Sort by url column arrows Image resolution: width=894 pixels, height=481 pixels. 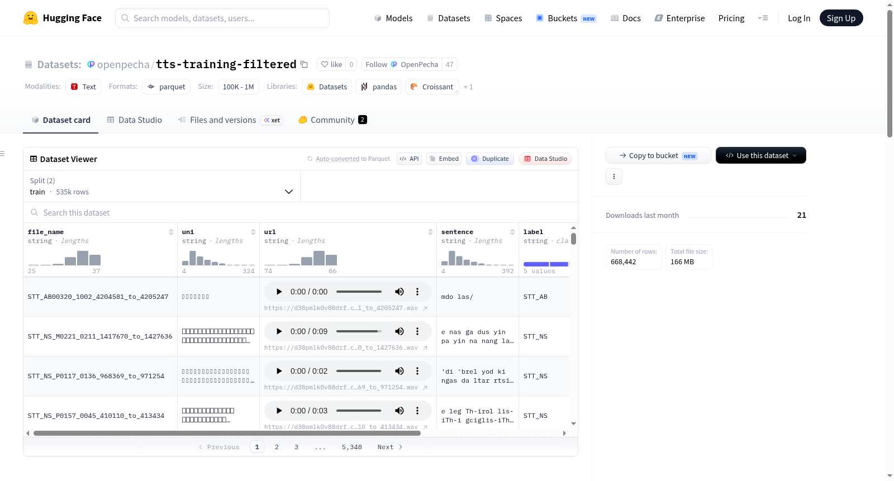[x=430, y=232]
